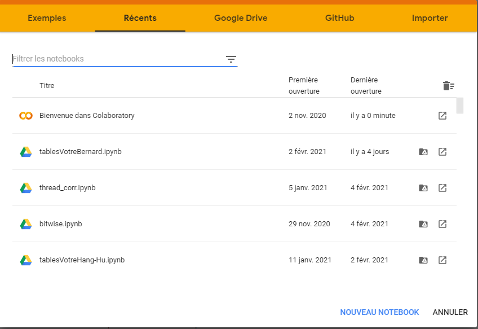Screen dimensions: 478x329
Task: Focus the Filtrer les notebooks field
Action: coord(116,59)
